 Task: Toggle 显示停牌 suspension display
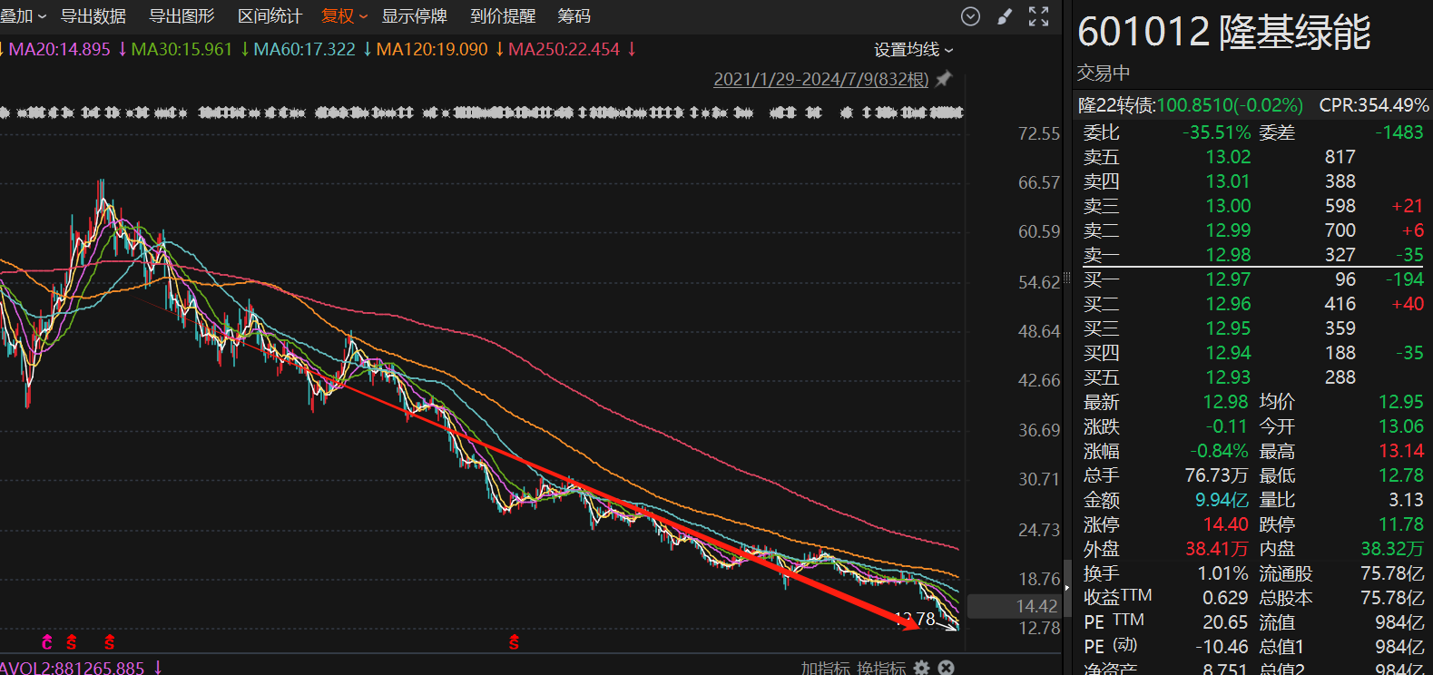[414, 16]
